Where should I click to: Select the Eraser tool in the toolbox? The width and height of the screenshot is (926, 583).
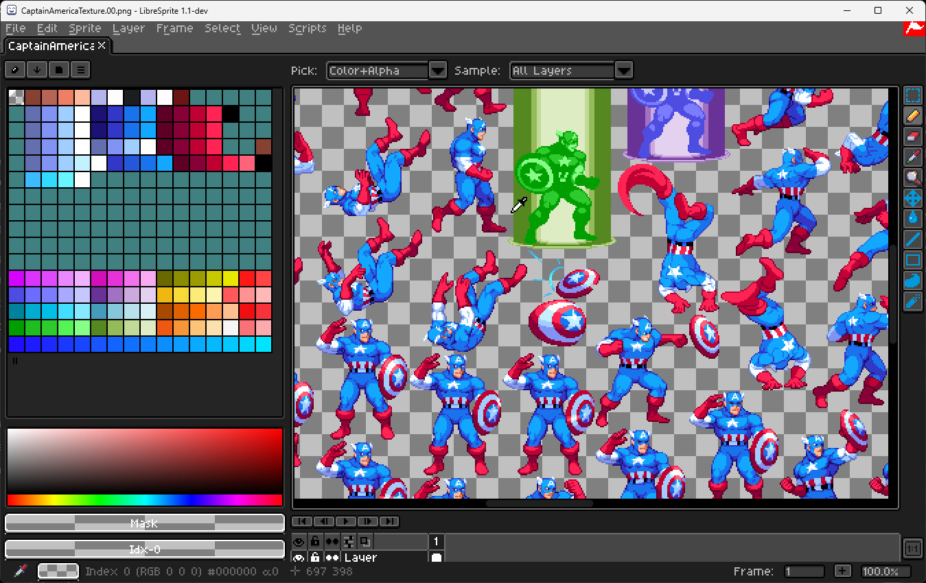(x=912, y=136)
